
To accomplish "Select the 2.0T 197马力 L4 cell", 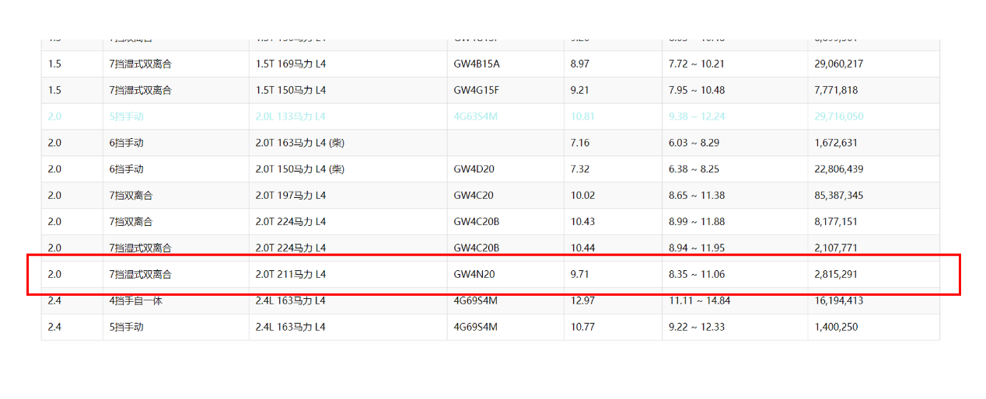I will click(291, 196).
